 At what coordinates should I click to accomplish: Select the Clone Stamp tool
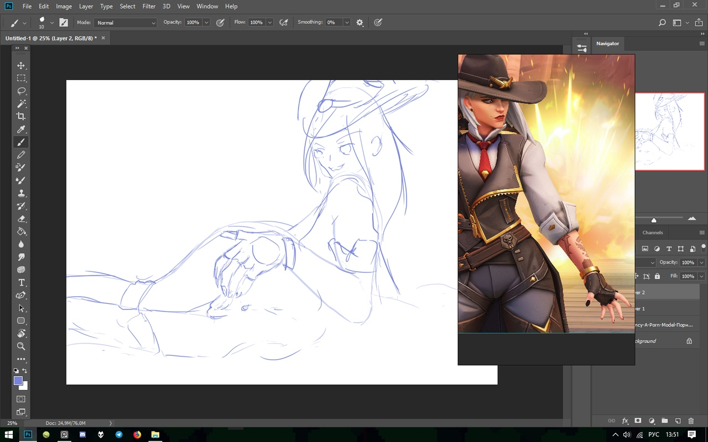pos(21,193)
